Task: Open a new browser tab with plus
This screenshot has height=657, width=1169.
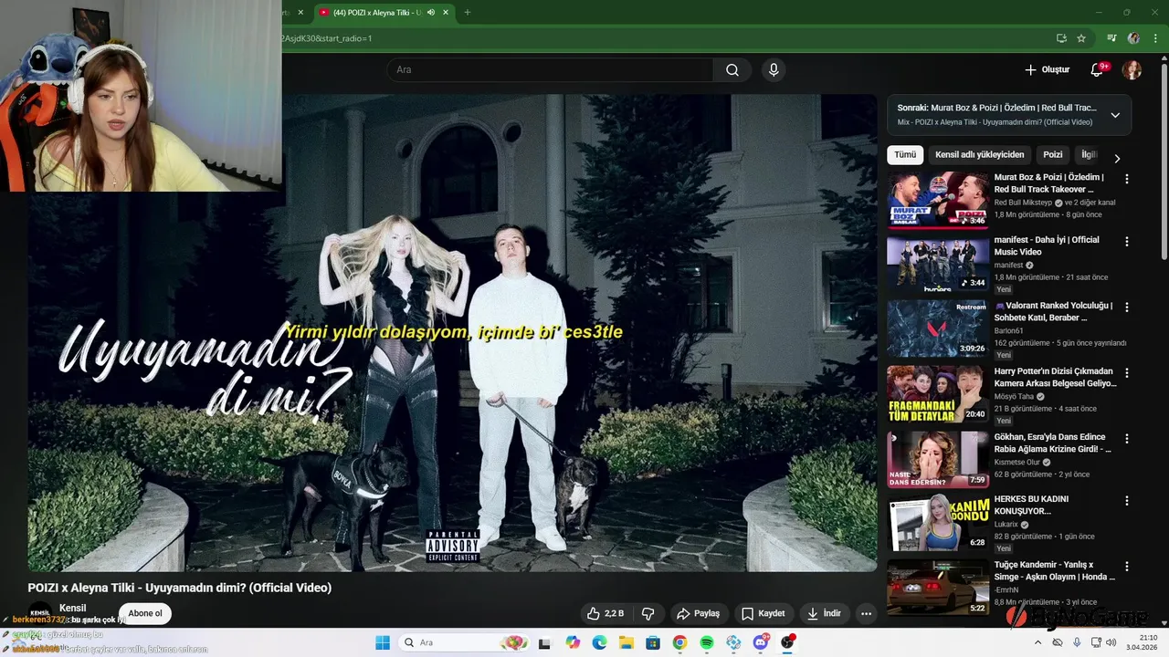Action: tap(467, 12)
